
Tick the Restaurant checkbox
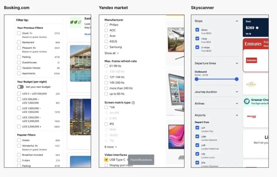pos(19,42)
